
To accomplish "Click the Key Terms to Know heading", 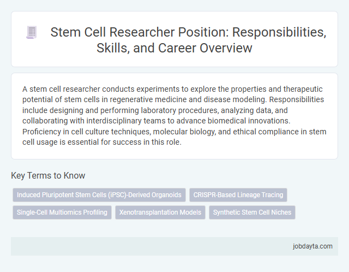I will (x=48, y=175).
